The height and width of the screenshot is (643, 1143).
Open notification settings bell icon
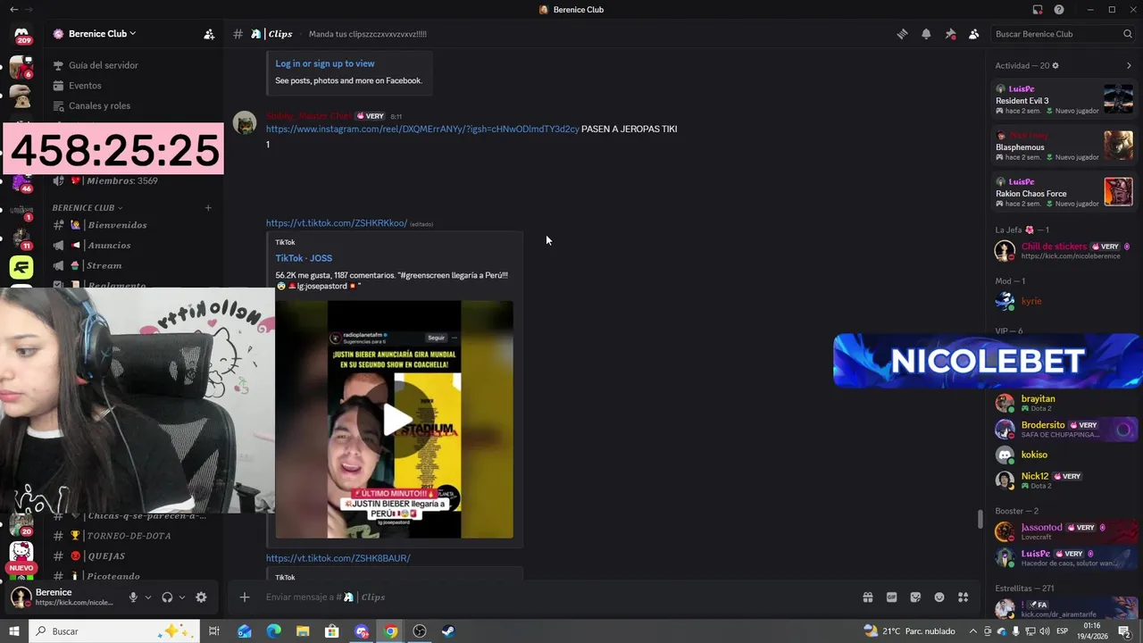coord(926,34)
